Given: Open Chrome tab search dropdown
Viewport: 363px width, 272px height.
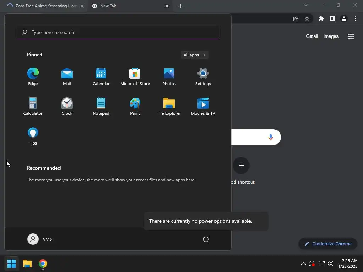Looking at the screenshot, I should (306, 5).
